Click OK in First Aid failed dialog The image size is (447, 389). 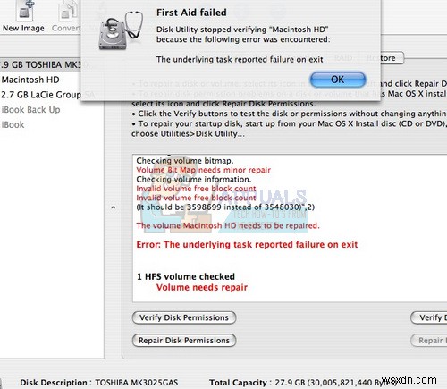[x=338, y=80]
